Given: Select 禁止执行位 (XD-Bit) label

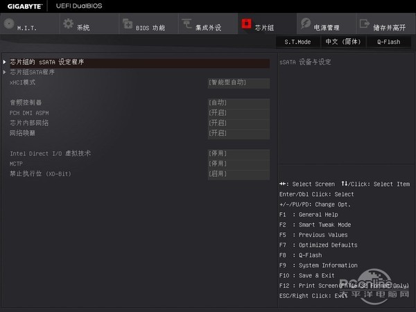Looking at the screenshot, I should coord(40,174).
